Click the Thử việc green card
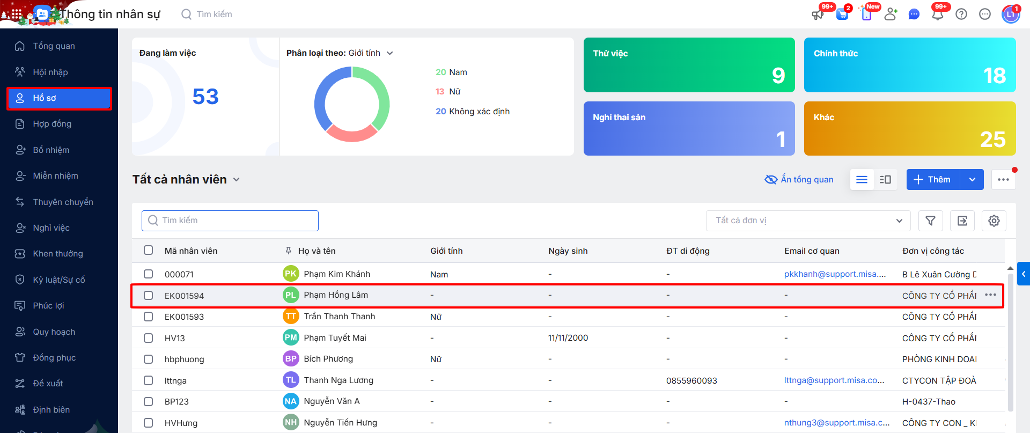Image resolution: width=1030 pixels, height=433 pixels. pos(689,65)
